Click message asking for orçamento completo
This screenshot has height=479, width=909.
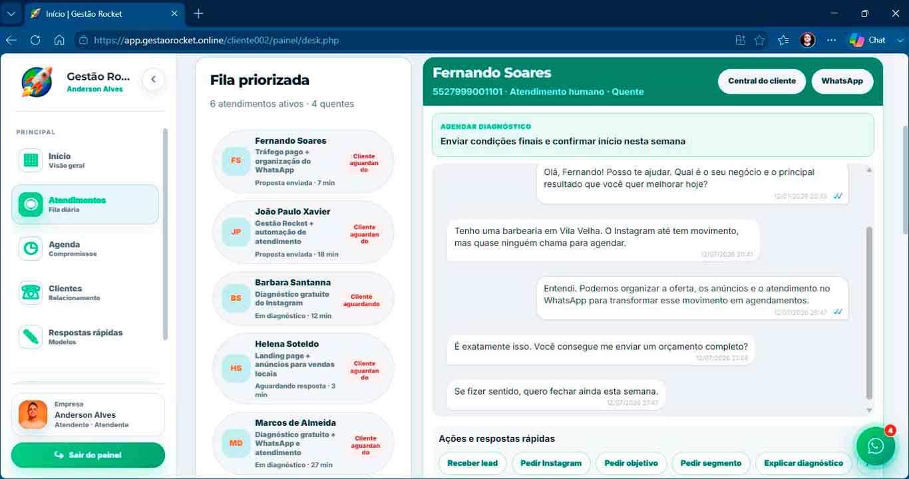[x=601, y=349]
